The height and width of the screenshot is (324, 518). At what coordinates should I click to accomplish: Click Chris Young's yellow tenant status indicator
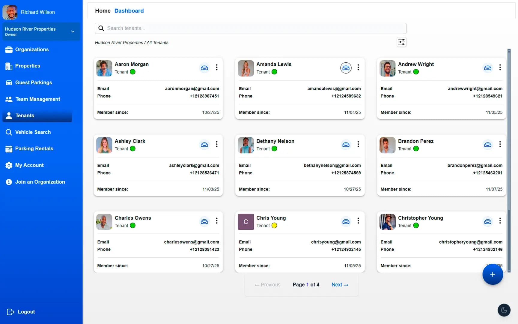pos(274,226)
